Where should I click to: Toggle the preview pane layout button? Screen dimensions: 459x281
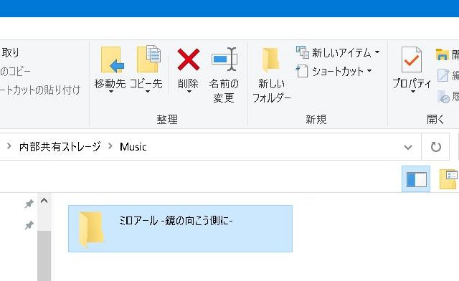(416, 179)
